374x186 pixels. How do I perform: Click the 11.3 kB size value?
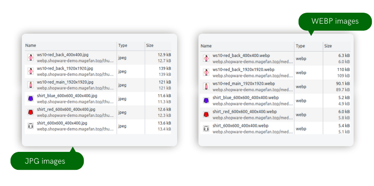coord(164,102)
